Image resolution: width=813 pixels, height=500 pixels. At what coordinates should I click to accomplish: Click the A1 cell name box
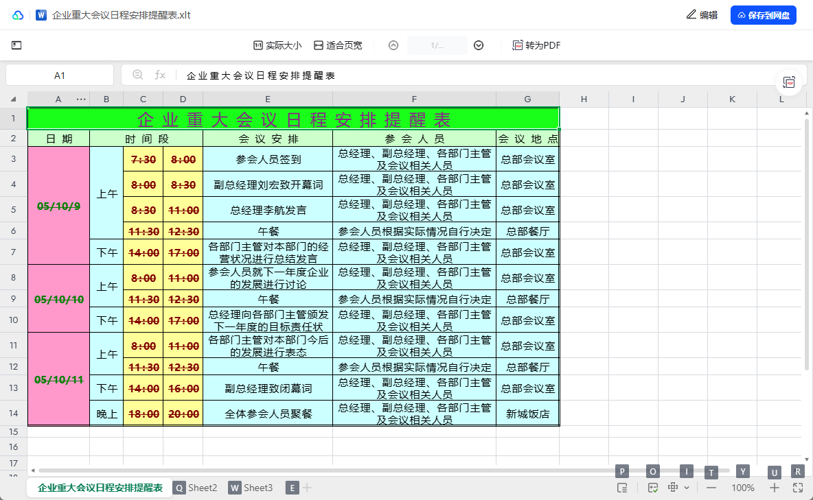pos(60,75)
